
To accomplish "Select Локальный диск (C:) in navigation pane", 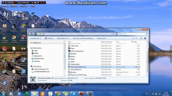I will tap(41, 69).
